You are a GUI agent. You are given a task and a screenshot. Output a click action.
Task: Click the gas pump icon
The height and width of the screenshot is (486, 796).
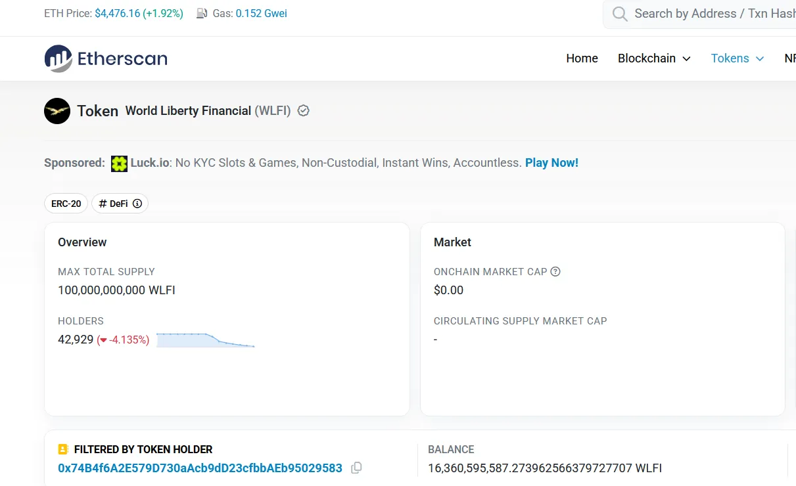tap(202, 14)
